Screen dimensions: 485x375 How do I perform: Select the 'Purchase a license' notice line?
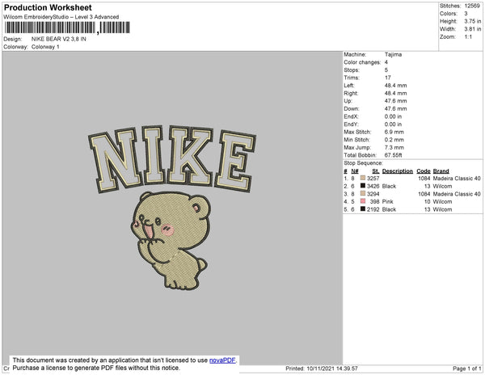tap(96, 368)
